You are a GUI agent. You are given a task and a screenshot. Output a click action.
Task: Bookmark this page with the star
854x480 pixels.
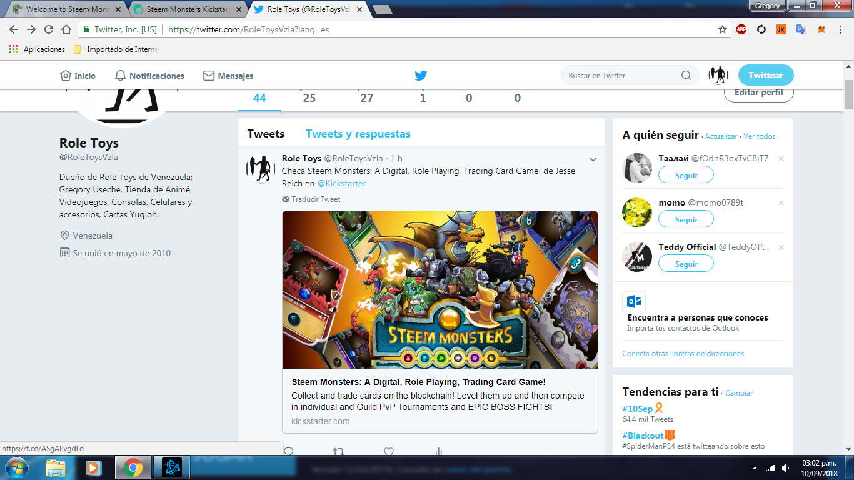pyautogui.click(x=723, y=29)
